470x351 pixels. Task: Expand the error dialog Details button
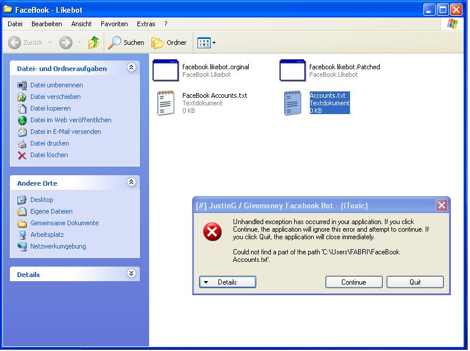tap(227, 282)
